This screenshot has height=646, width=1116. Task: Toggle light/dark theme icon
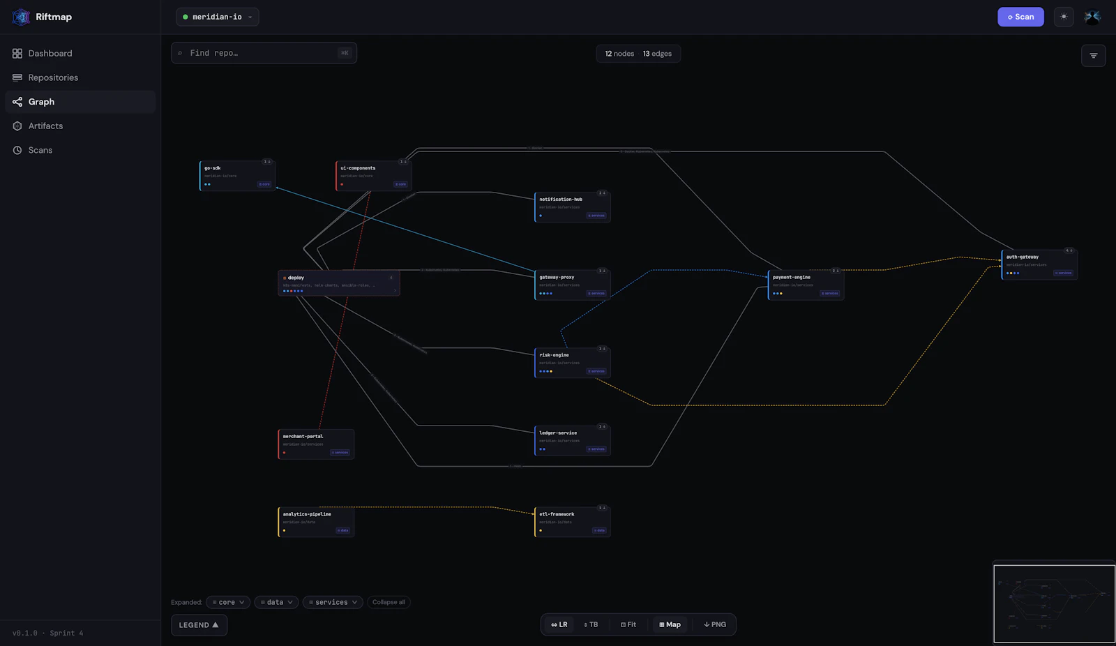tap(1064, 17)
